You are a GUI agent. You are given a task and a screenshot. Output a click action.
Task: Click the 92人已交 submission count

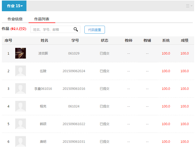18,29
